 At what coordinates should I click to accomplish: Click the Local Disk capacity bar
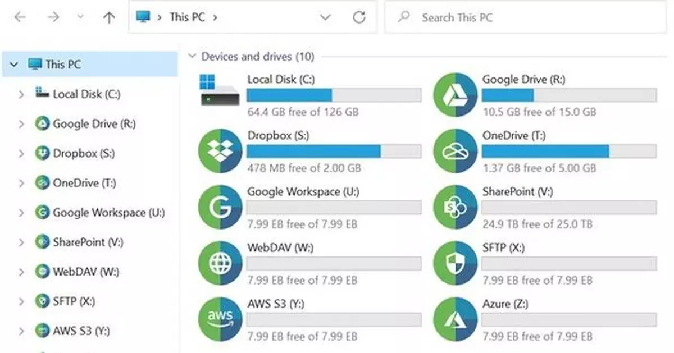pos(334,95)
